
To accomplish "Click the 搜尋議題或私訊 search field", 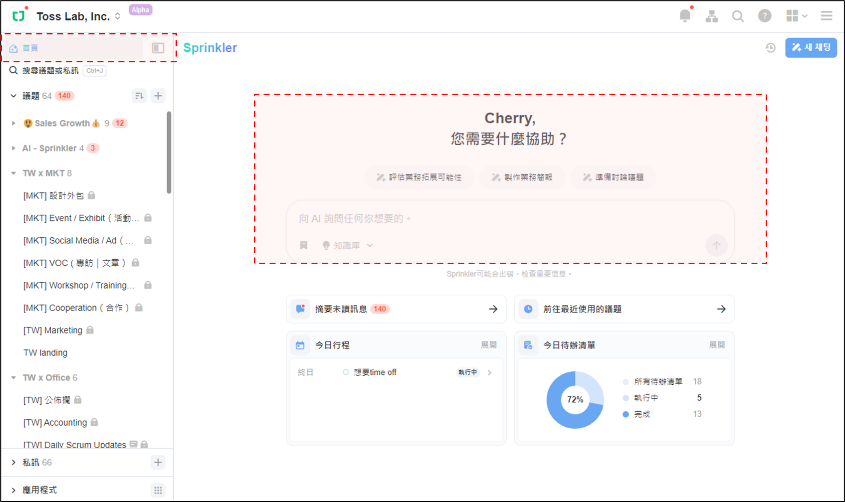I will tap(57, 71).
